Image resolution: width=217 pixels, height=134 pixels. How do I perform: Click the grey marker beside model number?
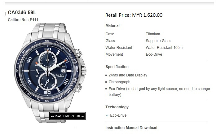tap(5, 14)
